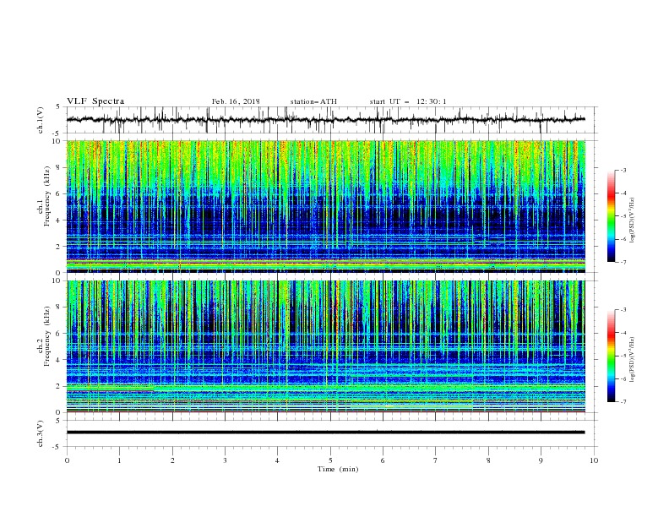669x517 pixels.
Task: Click the lower color scale bar
Action: point(611,356)
